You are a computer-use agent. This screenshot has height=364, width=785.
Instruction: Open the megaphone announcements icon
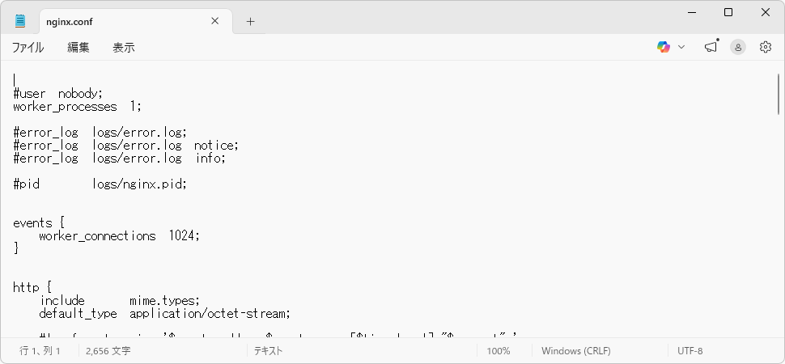pos(711,47)
